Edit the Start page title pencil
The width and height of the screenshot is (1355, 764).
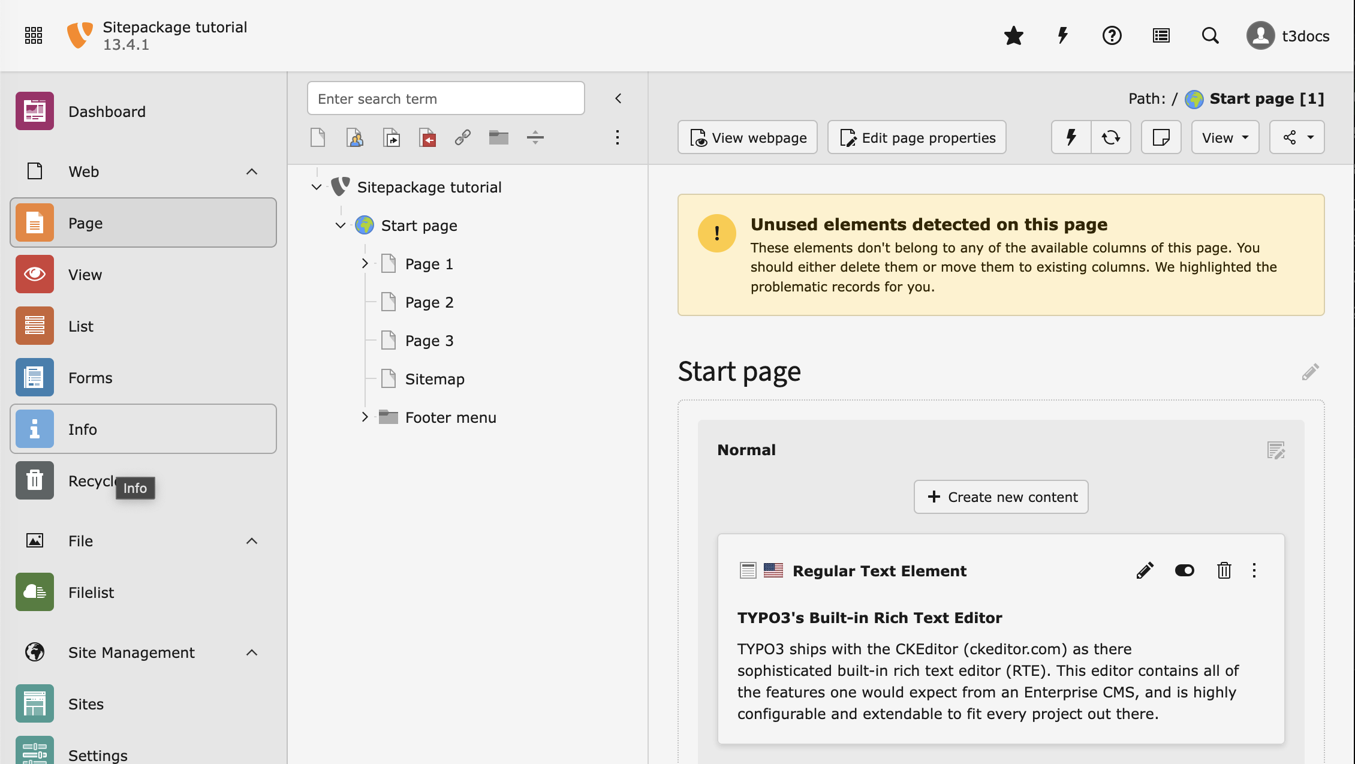tap(1311, 372)
